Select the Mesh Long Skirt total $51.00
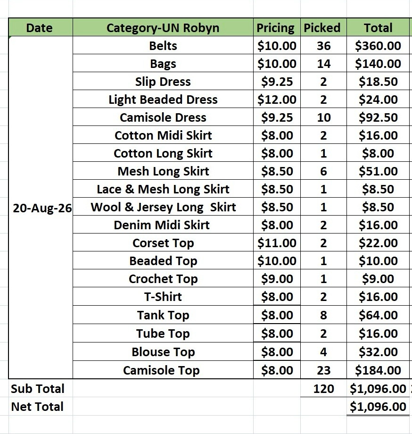Viewport: 412px width, 434px height. 378,171
